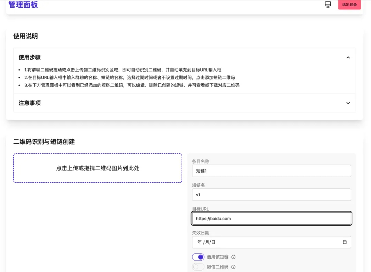Disable the 启用该短链 toggle
This screenshot has height=272, width=371.
point(198,257)
